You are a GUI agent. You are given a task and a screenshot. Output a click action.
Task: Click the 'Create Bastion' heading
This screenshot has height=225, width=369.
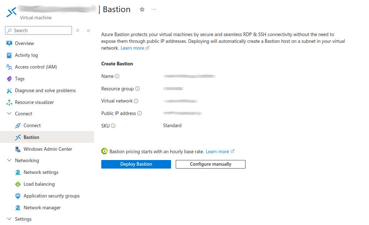117,64
